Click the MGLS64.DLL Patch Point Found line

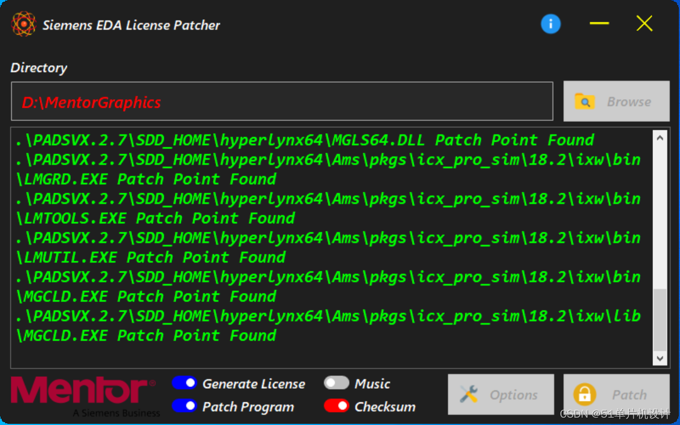(305, 140)
